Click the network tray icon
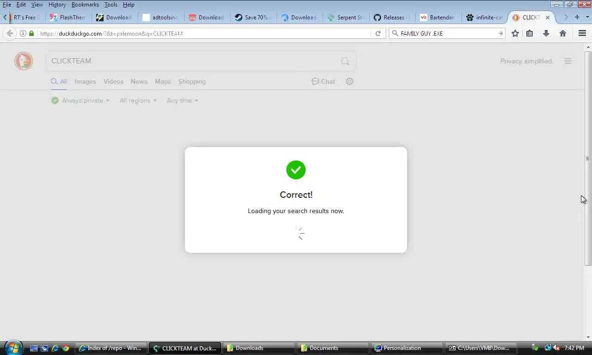This screenshot has width=592, height=355. click(547, 348)
